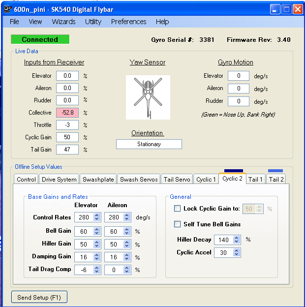The height and width of the screenshot is (307, 305).
Task: Switch to the Swashplate tab
Action: pos(98,179)
